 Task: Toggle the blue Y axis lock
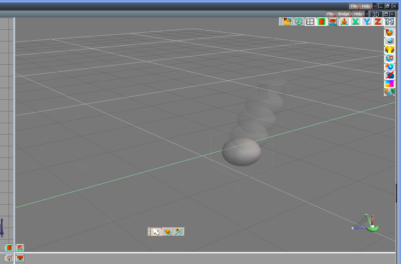click(367, 22)
